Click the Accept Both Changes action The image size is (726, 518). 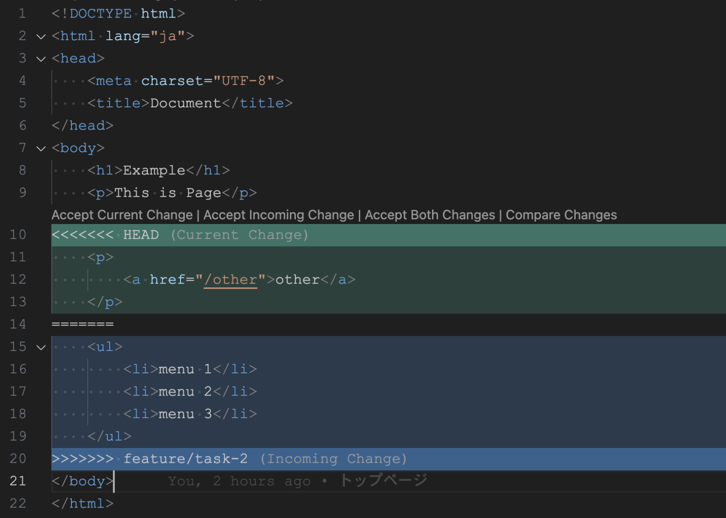click(x=430, y=215)
